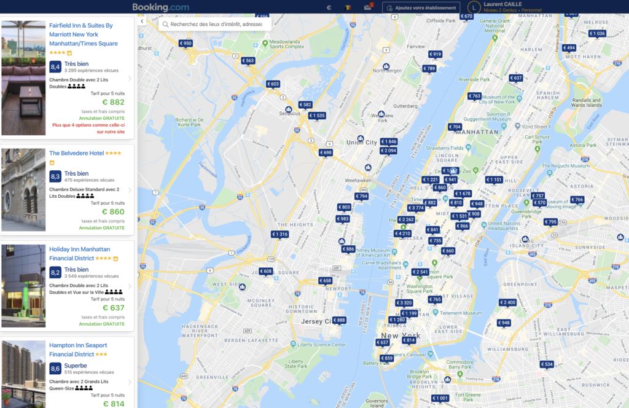Select the € 1 316 map price marker
Screen dimensions: 629x408
279,235
